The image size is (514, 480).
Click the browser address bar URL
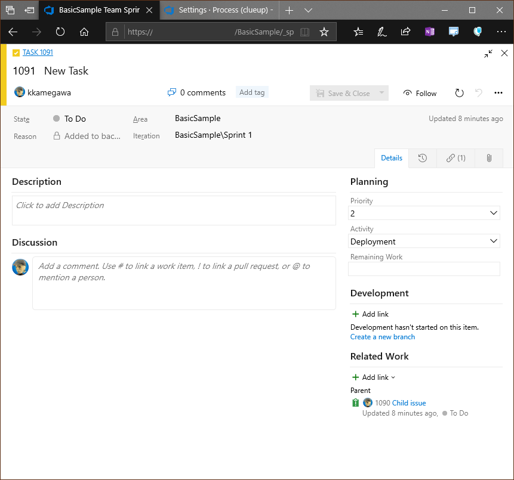[211, 32]
